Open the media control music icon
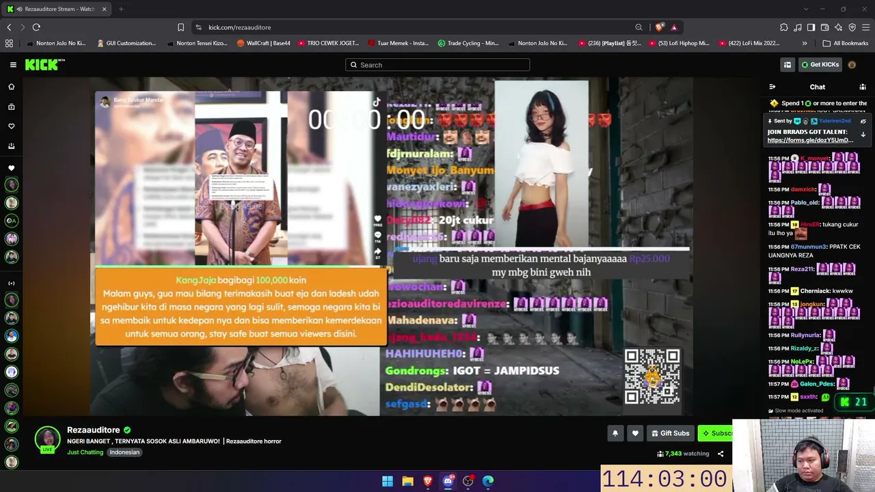The image size is (875, 492). click(798, 27)
